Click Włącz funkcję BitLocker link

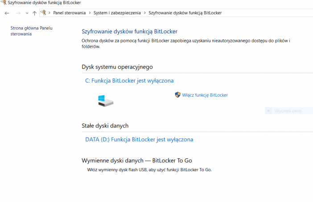point(205,95)
